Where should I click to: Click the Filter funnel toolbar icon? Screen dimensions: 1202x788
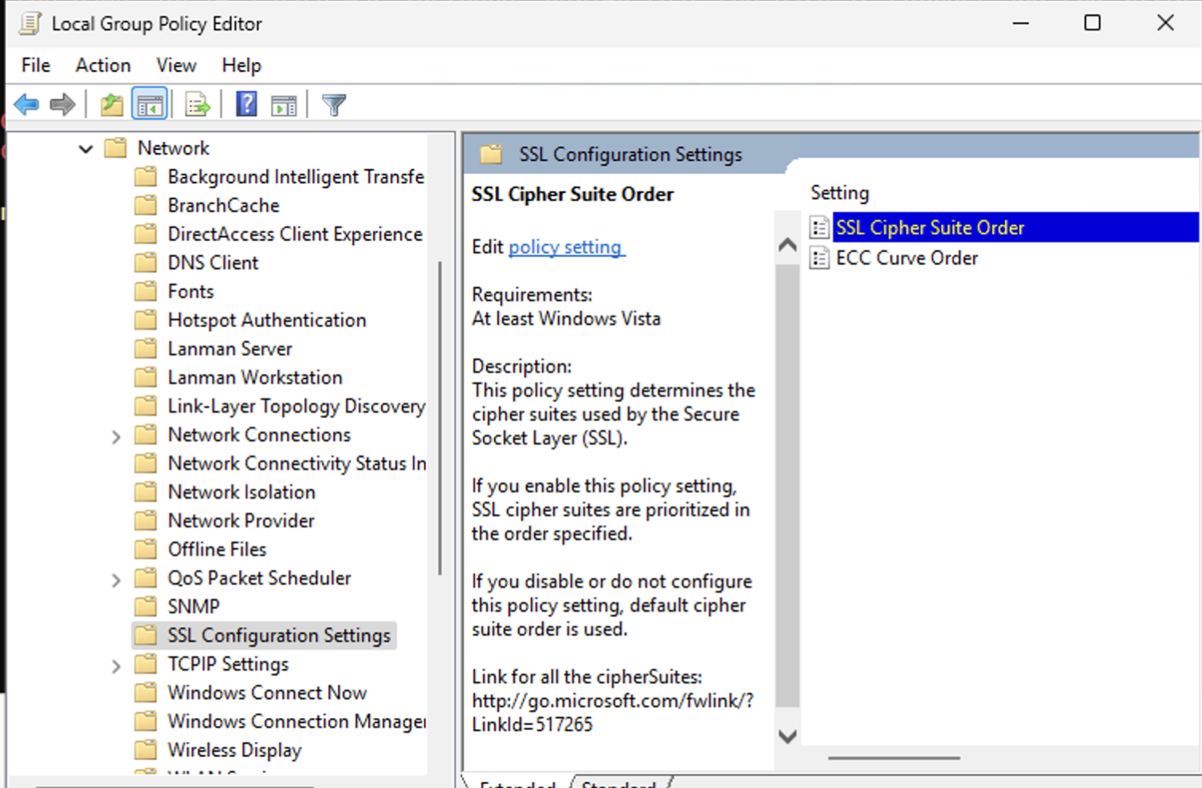(334, 104)
